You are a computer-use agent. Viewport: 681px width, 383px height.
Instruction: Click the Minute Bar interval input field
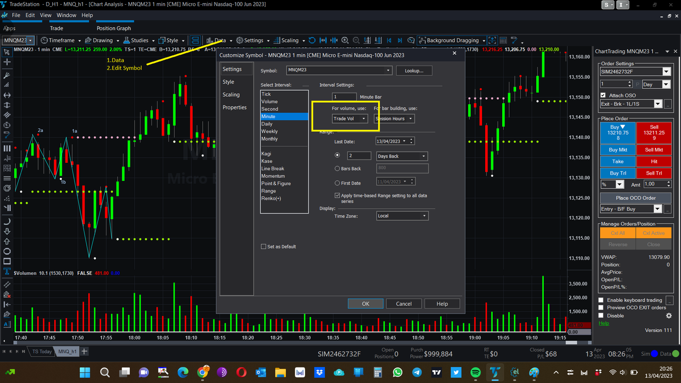tap(344, 97)
